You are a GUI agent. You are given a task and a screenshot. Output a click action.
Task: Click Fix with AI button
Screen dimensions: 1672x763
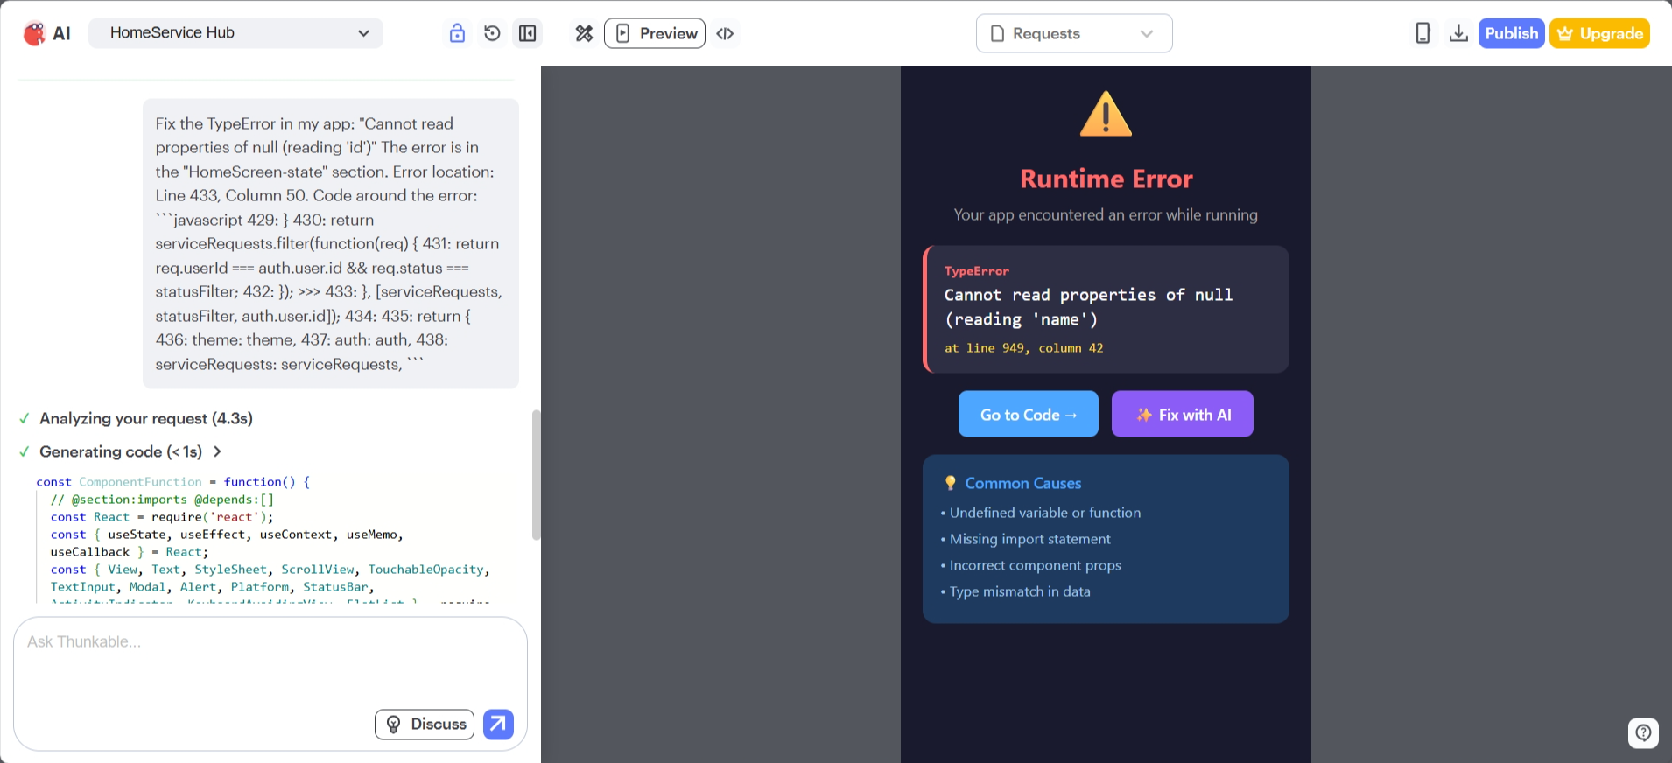click(x=1183, y=414)
